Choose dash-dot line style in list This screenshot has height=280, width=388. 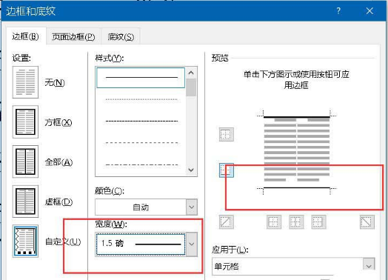click(x=141, y=164)
